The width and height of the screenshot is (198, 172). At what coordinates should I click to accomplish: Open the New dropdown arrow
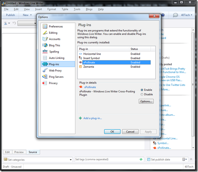pos(31,15)
